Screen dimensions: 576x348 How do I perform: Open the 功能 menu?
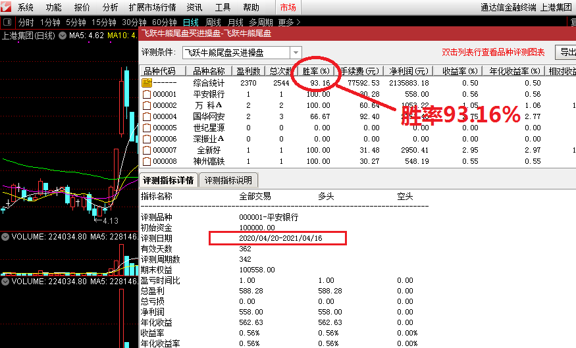coord(53,7)
